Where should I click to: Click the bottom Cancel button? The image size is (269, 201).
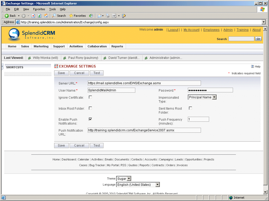click(x=79, y=146)
